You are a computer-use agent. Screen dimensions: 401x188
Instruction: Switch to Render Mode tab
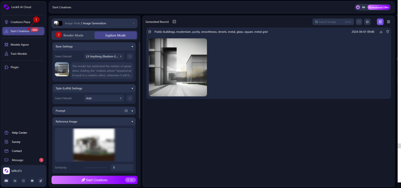point(73,35)
